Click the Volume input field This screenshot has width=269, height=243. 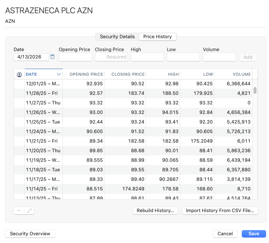[219, 57]
